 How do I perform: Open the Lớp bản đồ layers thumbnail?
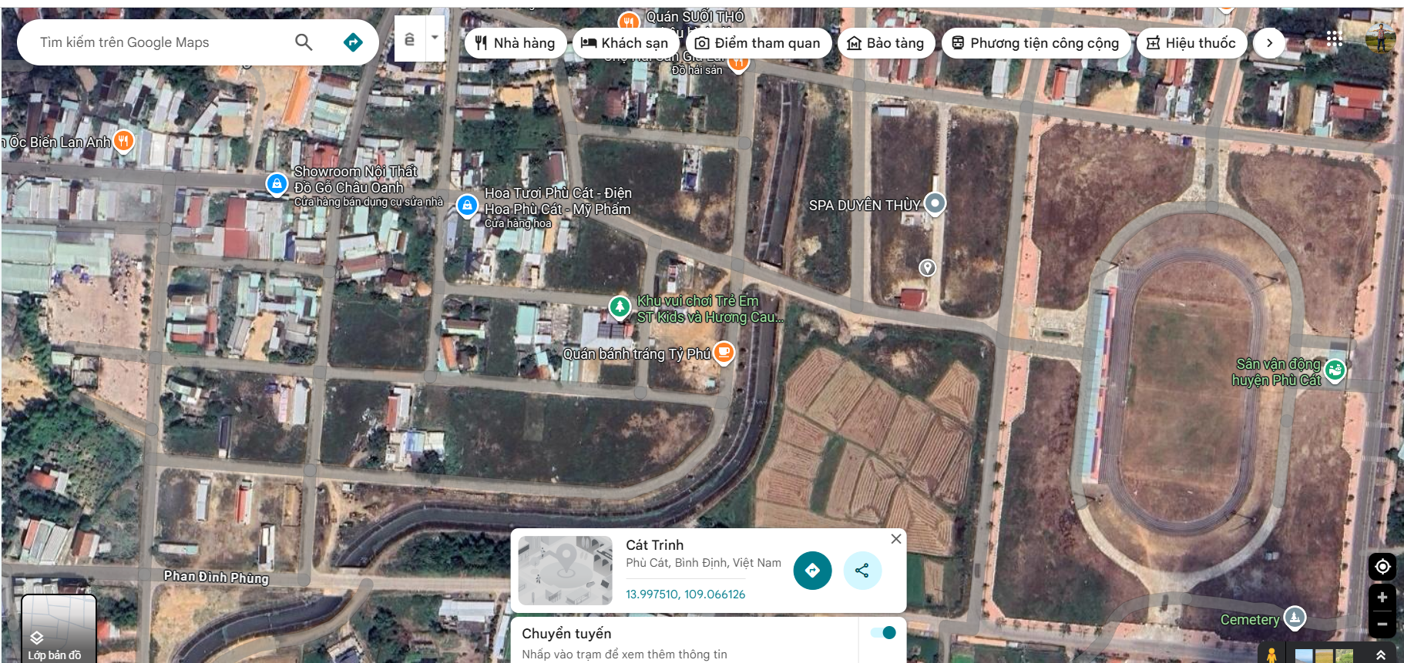coord(59,628)
